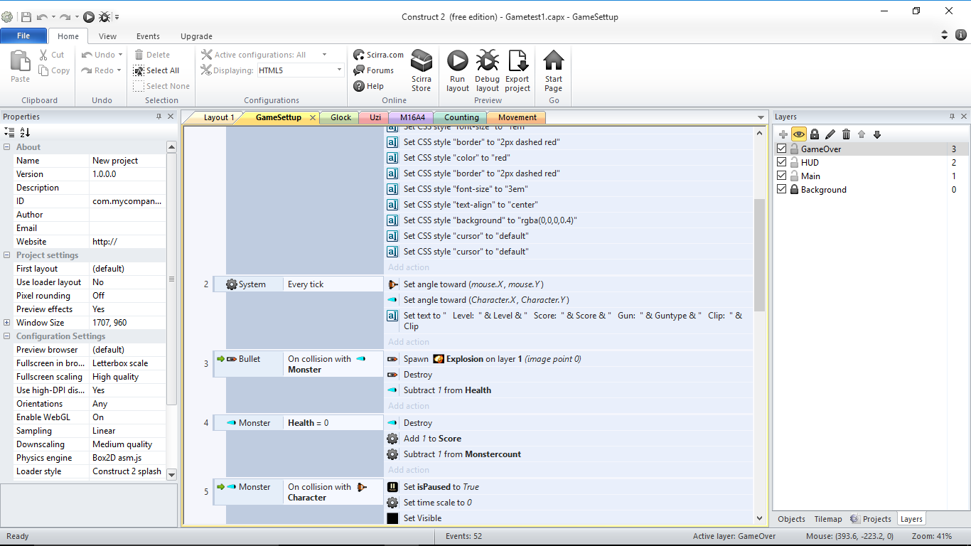This screenshot has width=971, height=546.
Task: Switch to the Events ribbon tab
Action: 148,36
